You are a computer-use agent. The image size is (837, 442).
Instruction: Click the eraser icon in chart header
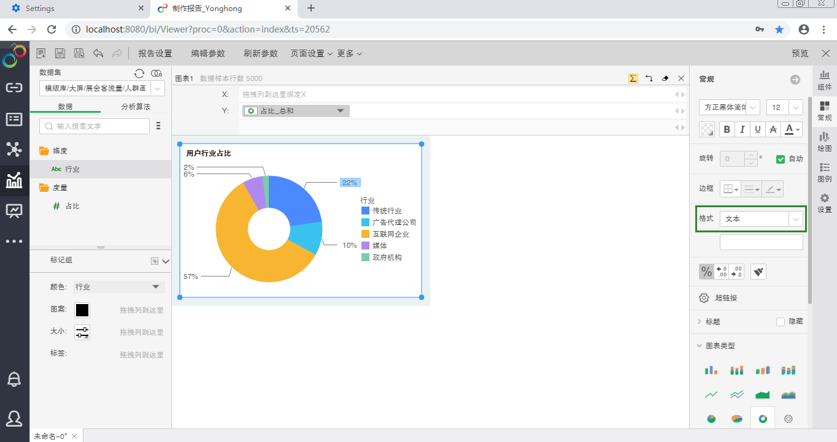[x=665, y=78]
